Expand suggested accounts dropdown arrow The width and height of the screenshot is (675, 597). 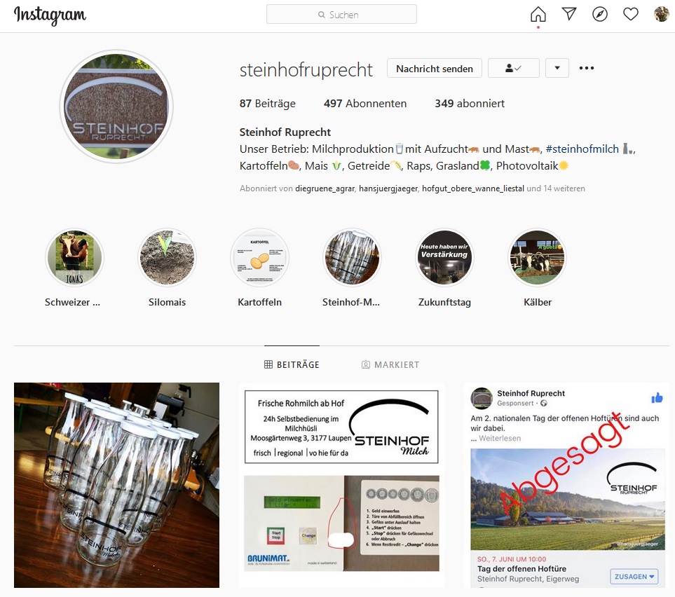[557, 68]
